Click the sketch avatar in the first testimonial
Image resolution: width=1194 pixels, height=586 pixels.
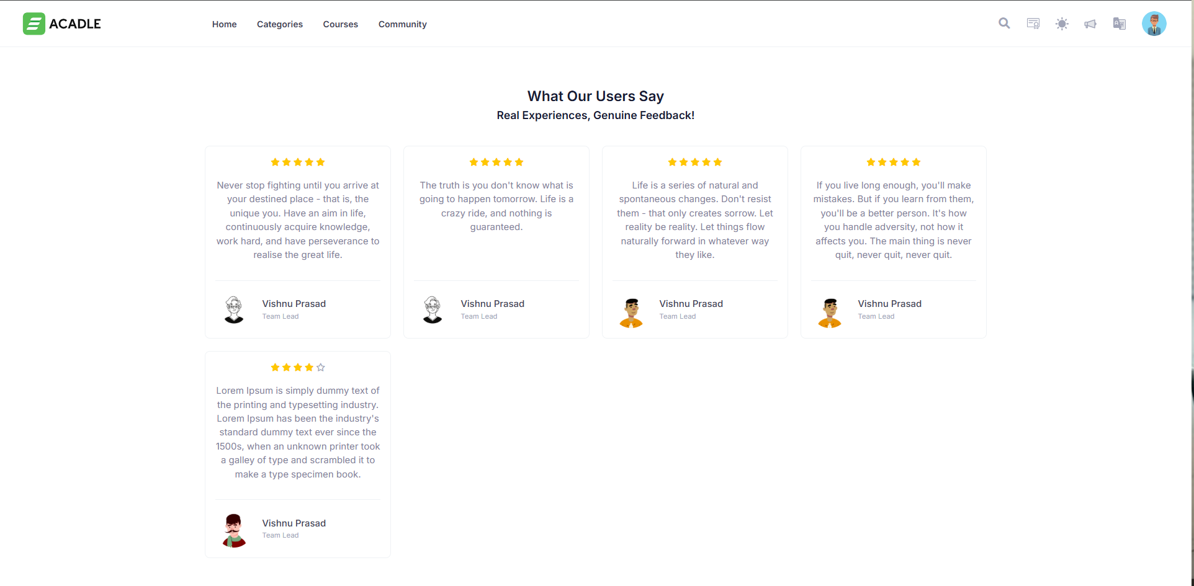coord(234,309)
